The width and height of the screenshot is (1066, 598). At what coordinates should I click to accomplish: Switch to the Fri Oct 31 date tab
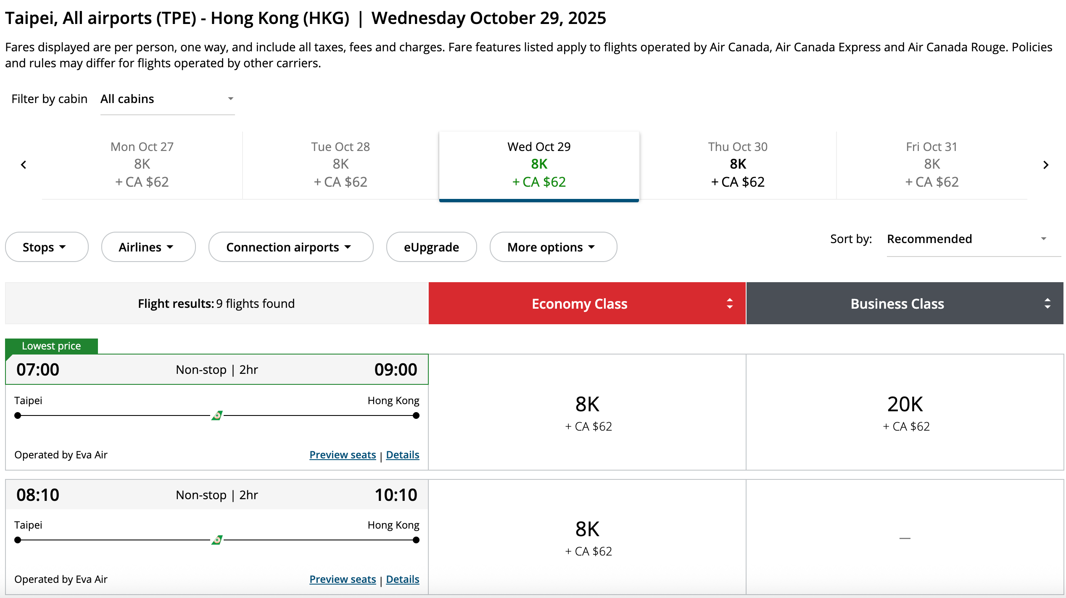tap(931, 164)
